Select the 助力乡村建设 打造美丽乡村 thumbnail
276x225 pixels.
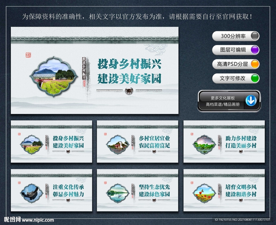point(224,142)
